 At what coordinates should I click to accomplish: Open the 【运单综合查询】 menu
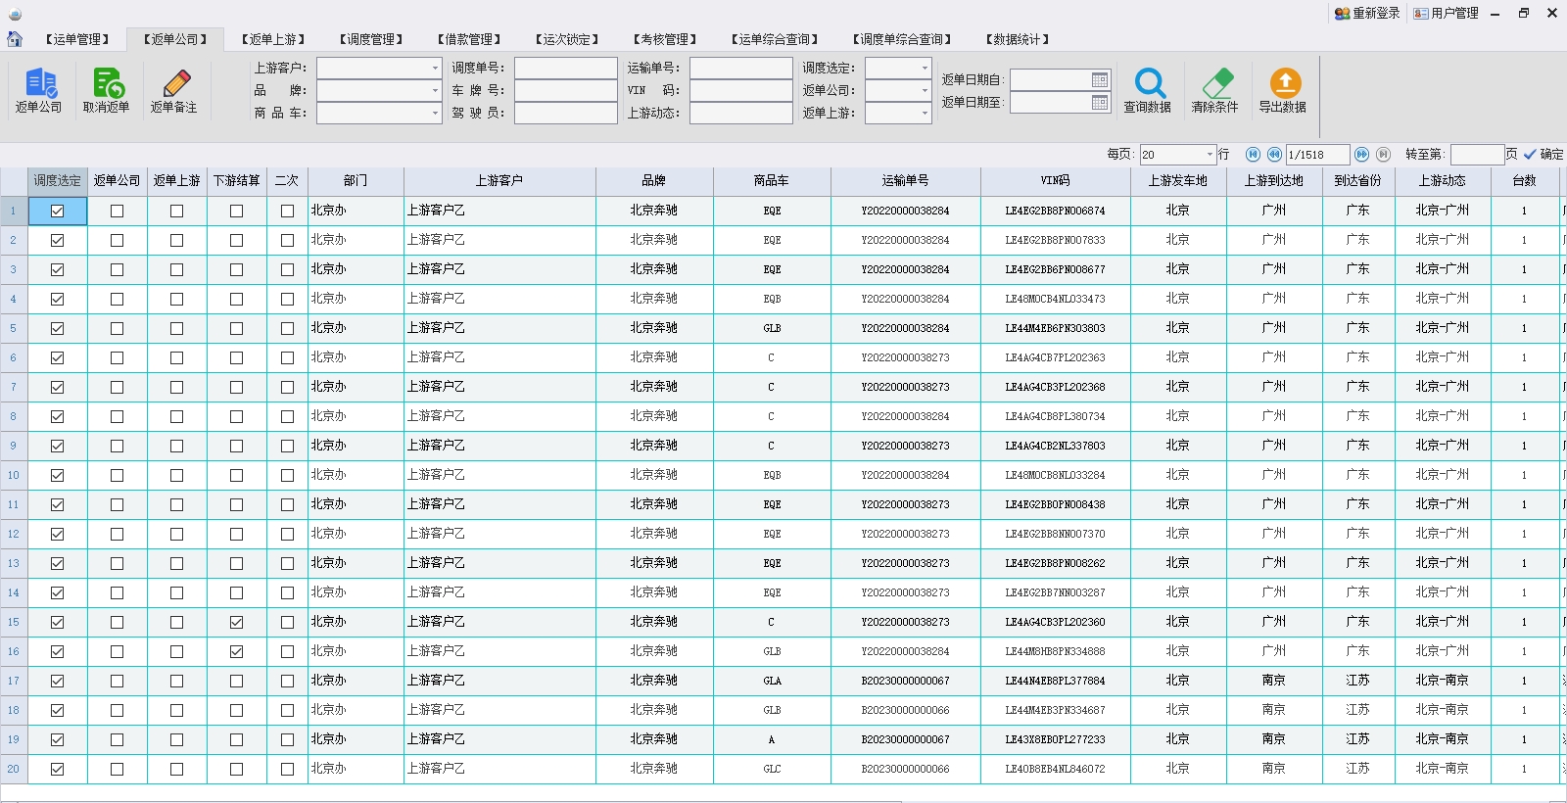coord(775,39)
